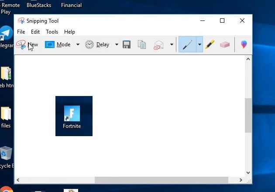This screenshot has height=192, width=275.
Task: Click the Delay clock button
Action: [97, 45]
